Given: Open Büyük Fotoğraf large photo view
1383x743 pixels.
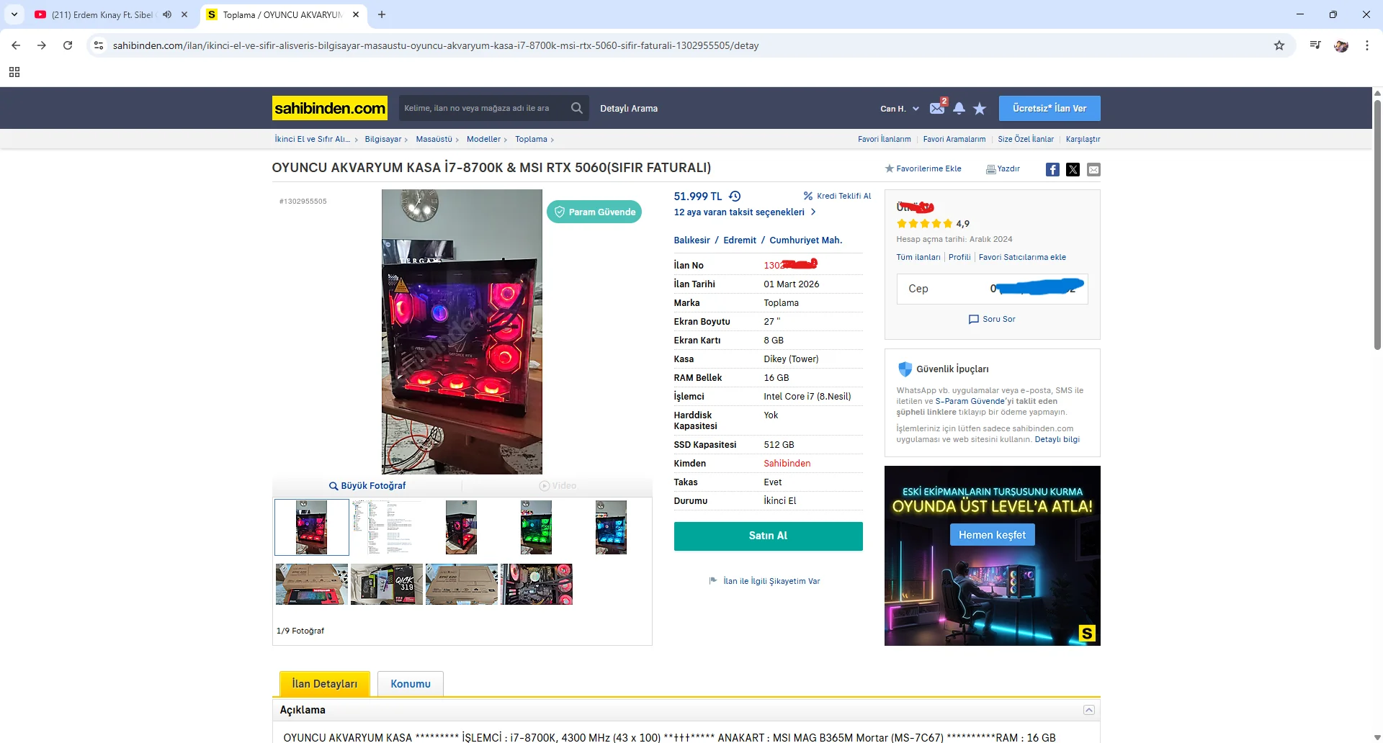Looking at the screenshot, I should pyautogui.click(x=367, y=486).
